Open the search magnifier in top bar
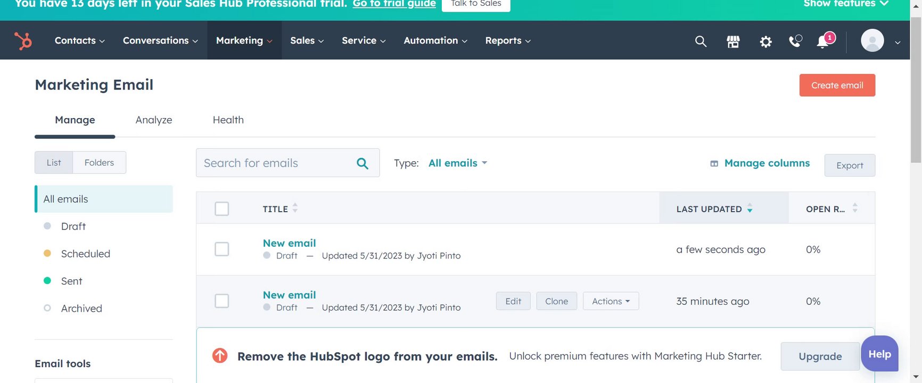The width and height of the screenshot is (922, 383). 701,41
